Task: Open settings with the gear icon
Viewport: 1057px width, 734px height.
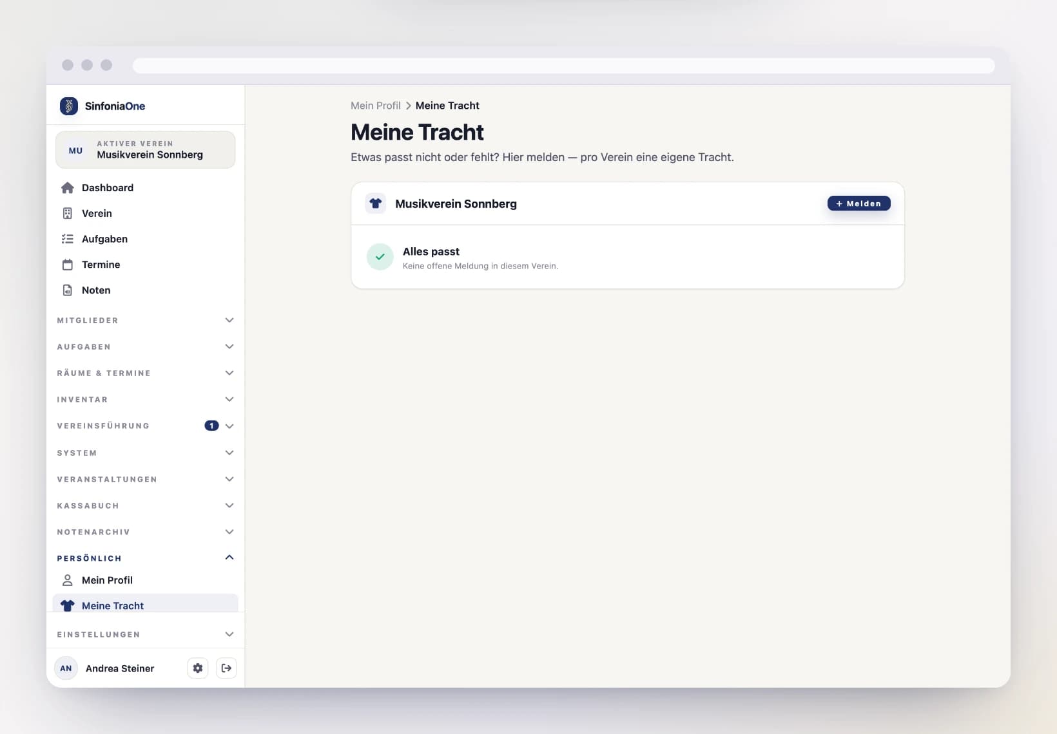Action: click(198, 668)
